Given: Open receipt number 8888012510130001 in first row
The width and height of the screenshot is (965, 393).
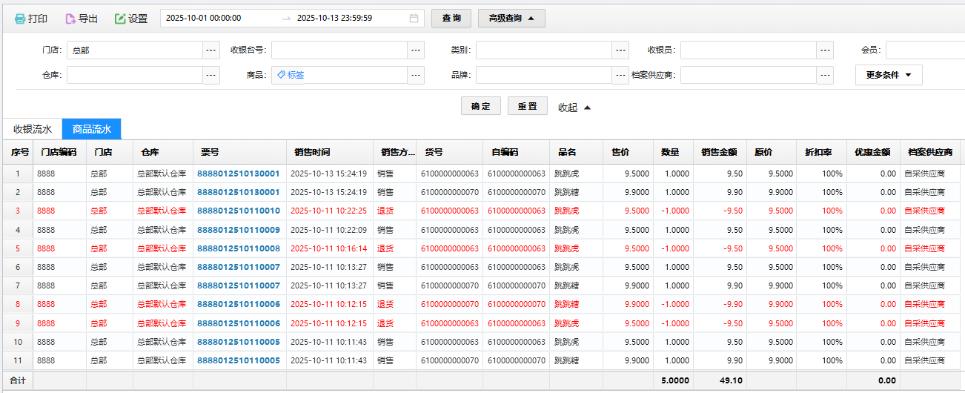Looking at the screenshot, I should tap(238, 174).
